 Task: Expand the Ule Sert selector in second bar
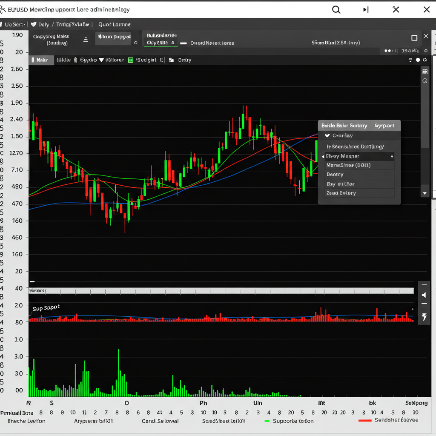tap(14, 24)
